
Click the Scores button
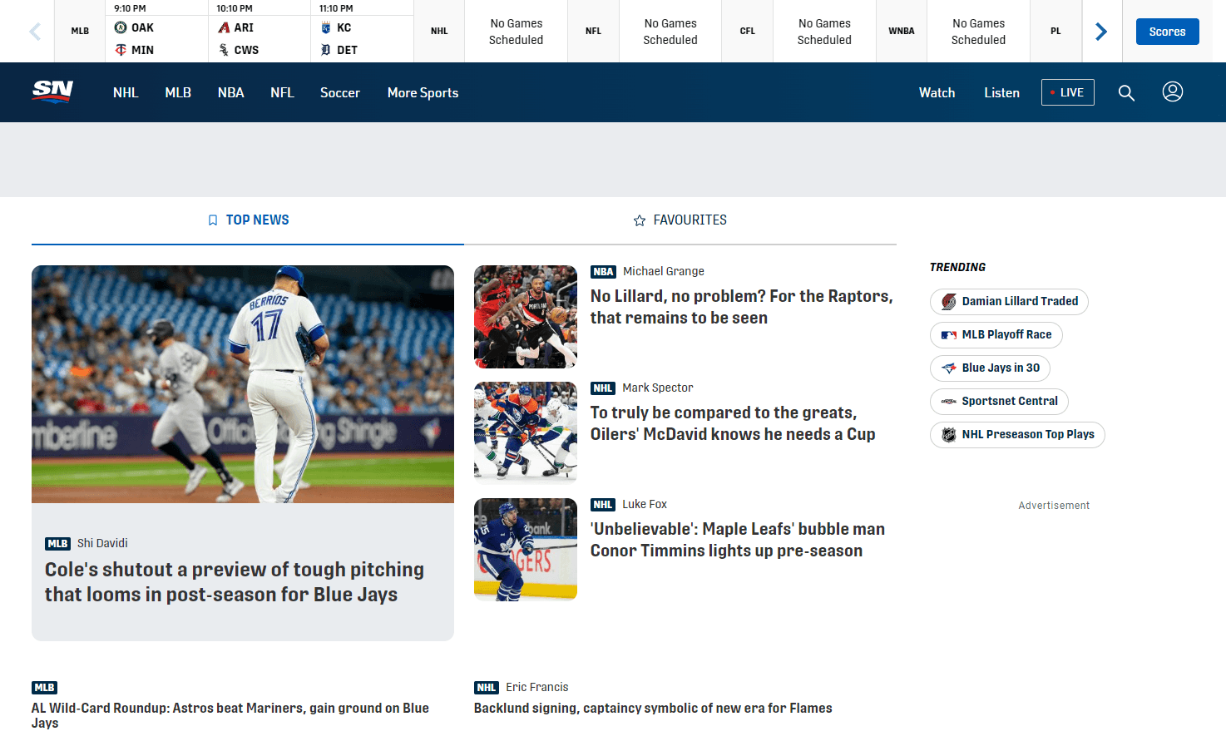pos(1168,32)
